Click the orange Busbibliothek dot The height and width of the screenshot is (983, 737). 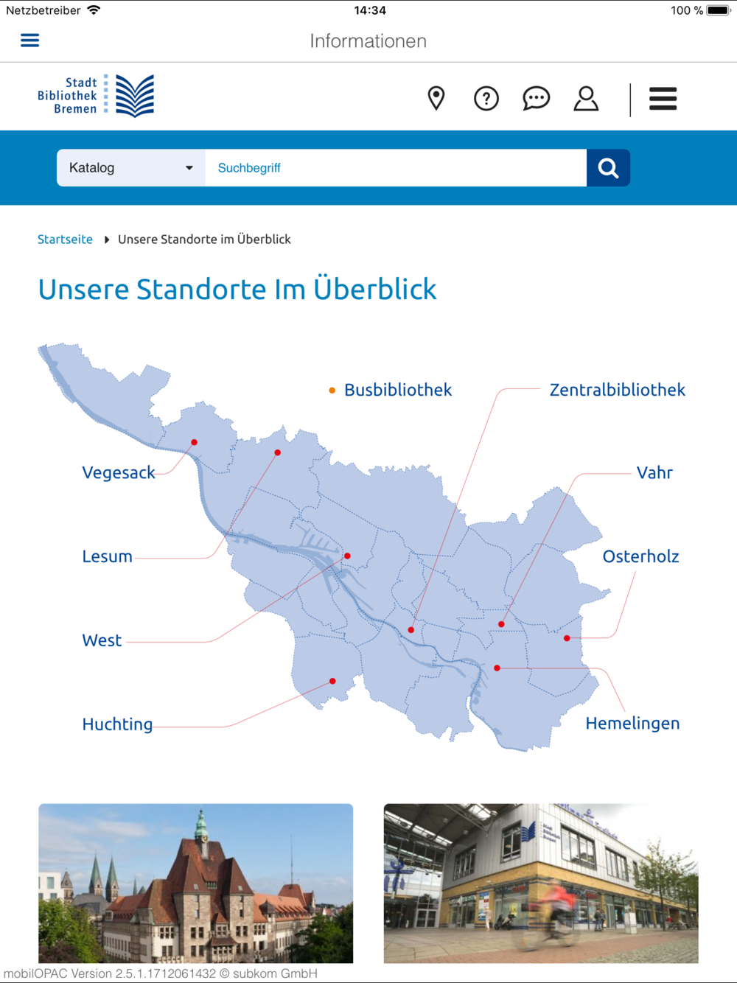(332, 390)
